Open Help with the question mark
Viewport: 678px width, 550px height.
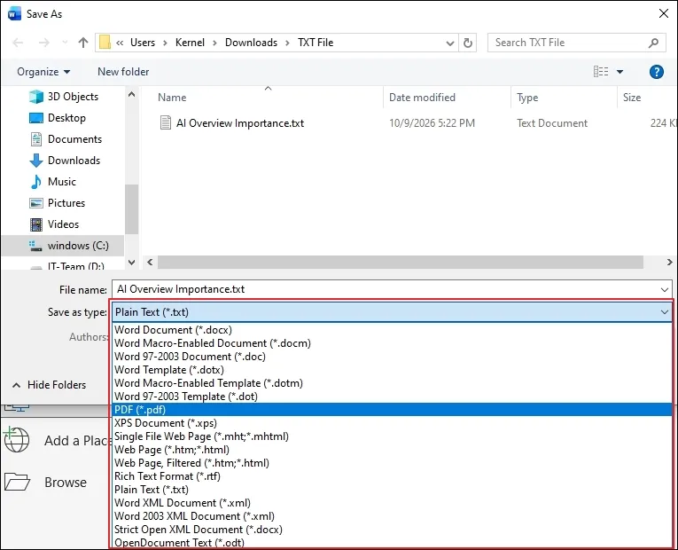[657, 72]
